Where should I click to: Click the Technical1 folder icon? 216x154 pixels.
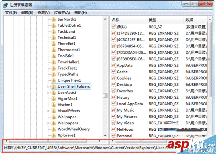click(53, 38)
